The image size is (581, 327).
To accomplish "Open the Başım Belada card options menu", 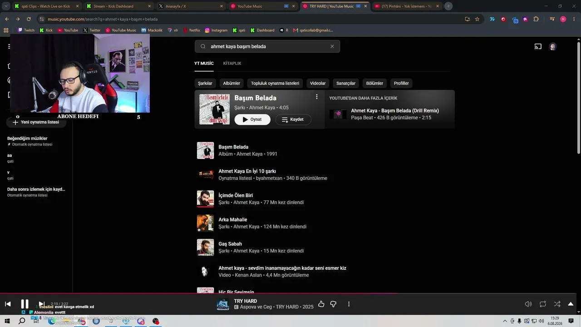I will [317, 97].
